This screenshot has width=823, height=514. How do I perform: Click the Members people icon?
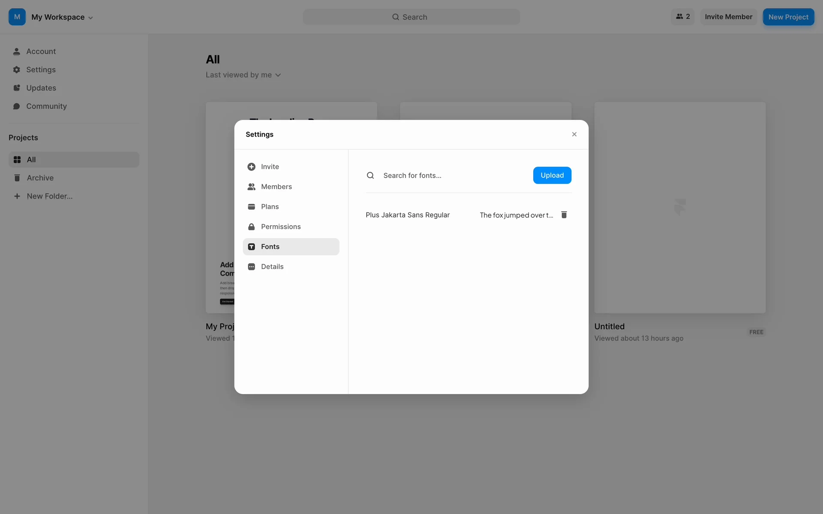point(252,187)
